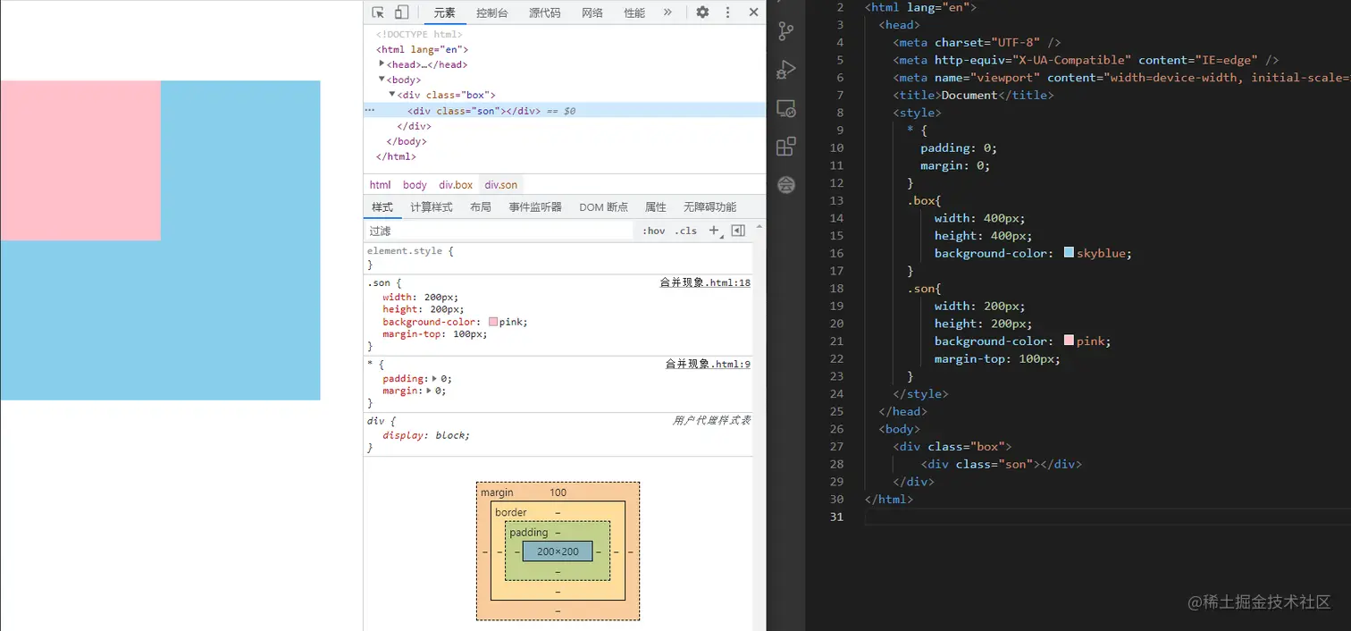Select the div class="son" row in DOM tree
The width and height of the screenshot is (1351, 631).
[x=565, y=111]
